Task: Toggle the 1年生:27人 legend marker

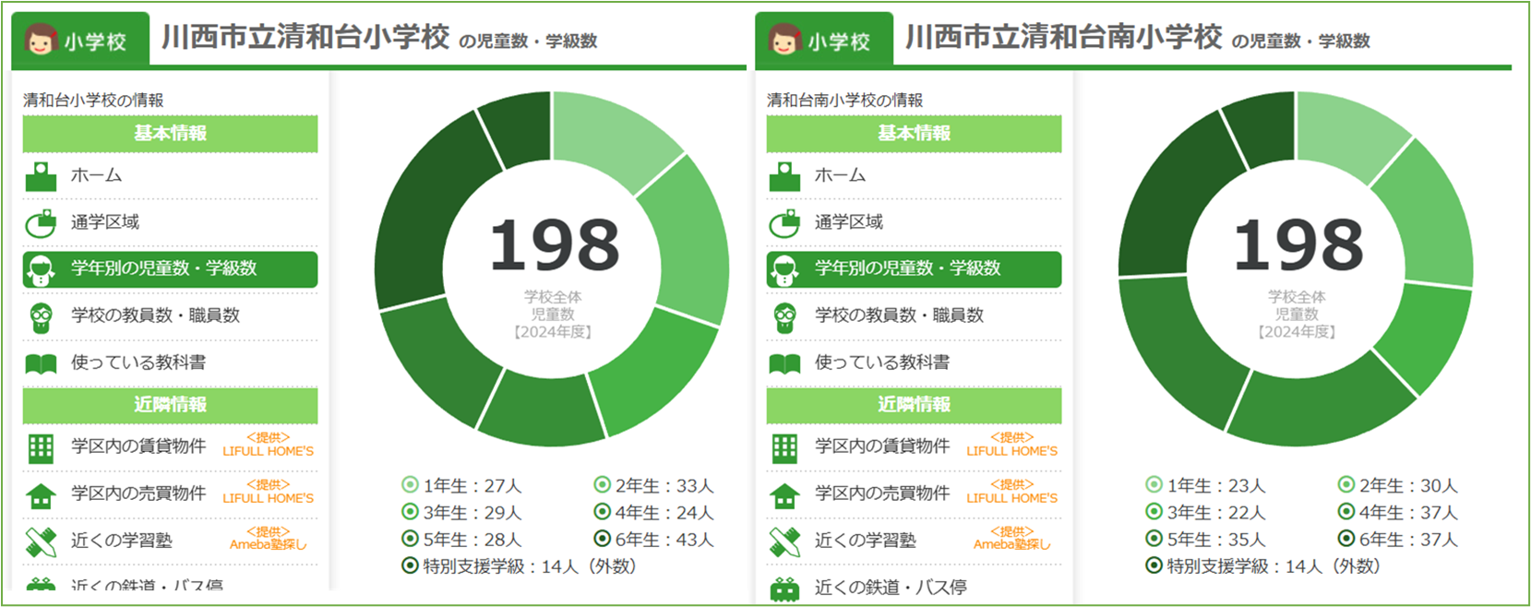Action: [410, 485]
